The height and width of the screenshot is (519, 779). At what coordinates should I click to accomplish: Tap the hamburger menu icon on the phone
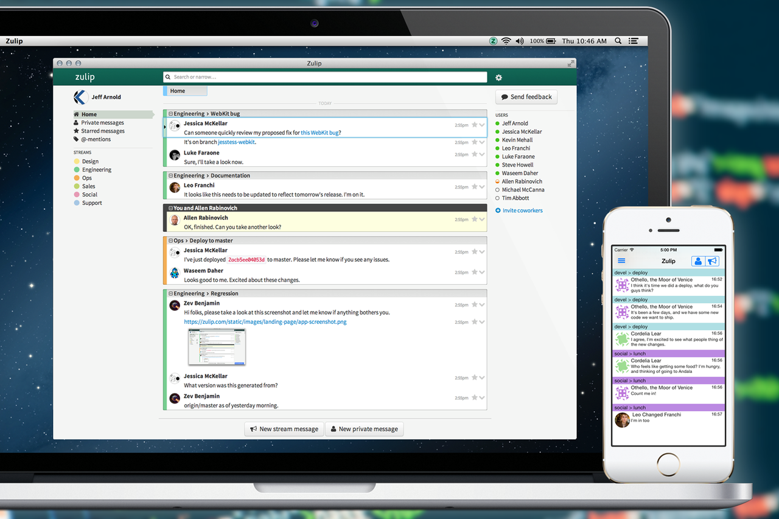point(621,261)
